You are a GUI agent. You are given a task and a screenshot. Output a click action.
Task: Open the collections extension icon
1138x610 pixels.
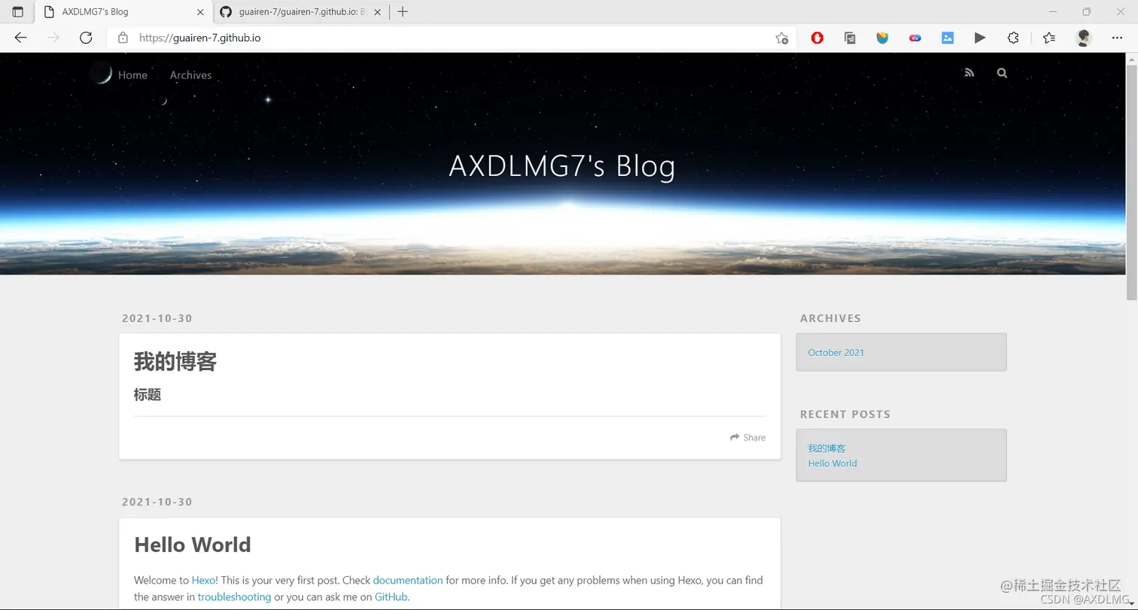(850, 38)
